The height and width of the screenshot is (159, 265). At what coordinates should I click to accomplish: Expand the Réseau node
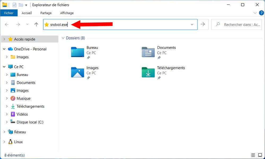[4, 132]
